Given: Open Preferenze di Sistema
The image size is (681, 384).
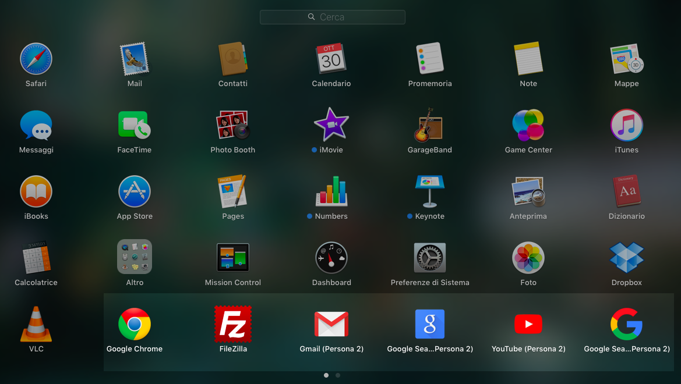Looking at the screenshot, I should (x=429, y=258).
